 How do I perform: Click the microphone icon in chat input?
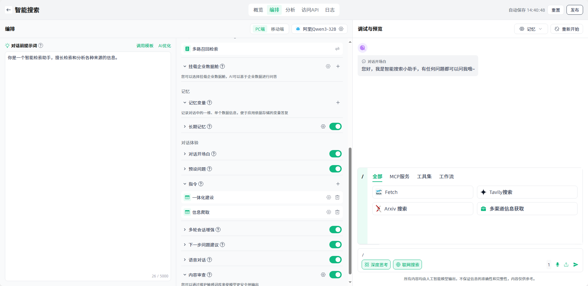(558, 265)
